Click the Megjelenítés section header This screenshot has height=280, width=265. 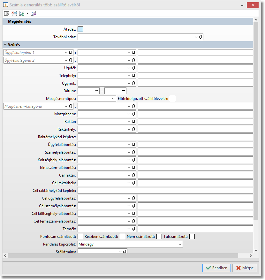(x=128, y=21)
